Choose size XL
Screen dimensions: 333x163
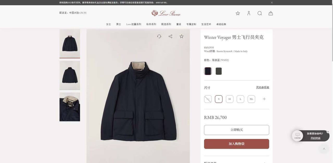click(x=251, y=99)
